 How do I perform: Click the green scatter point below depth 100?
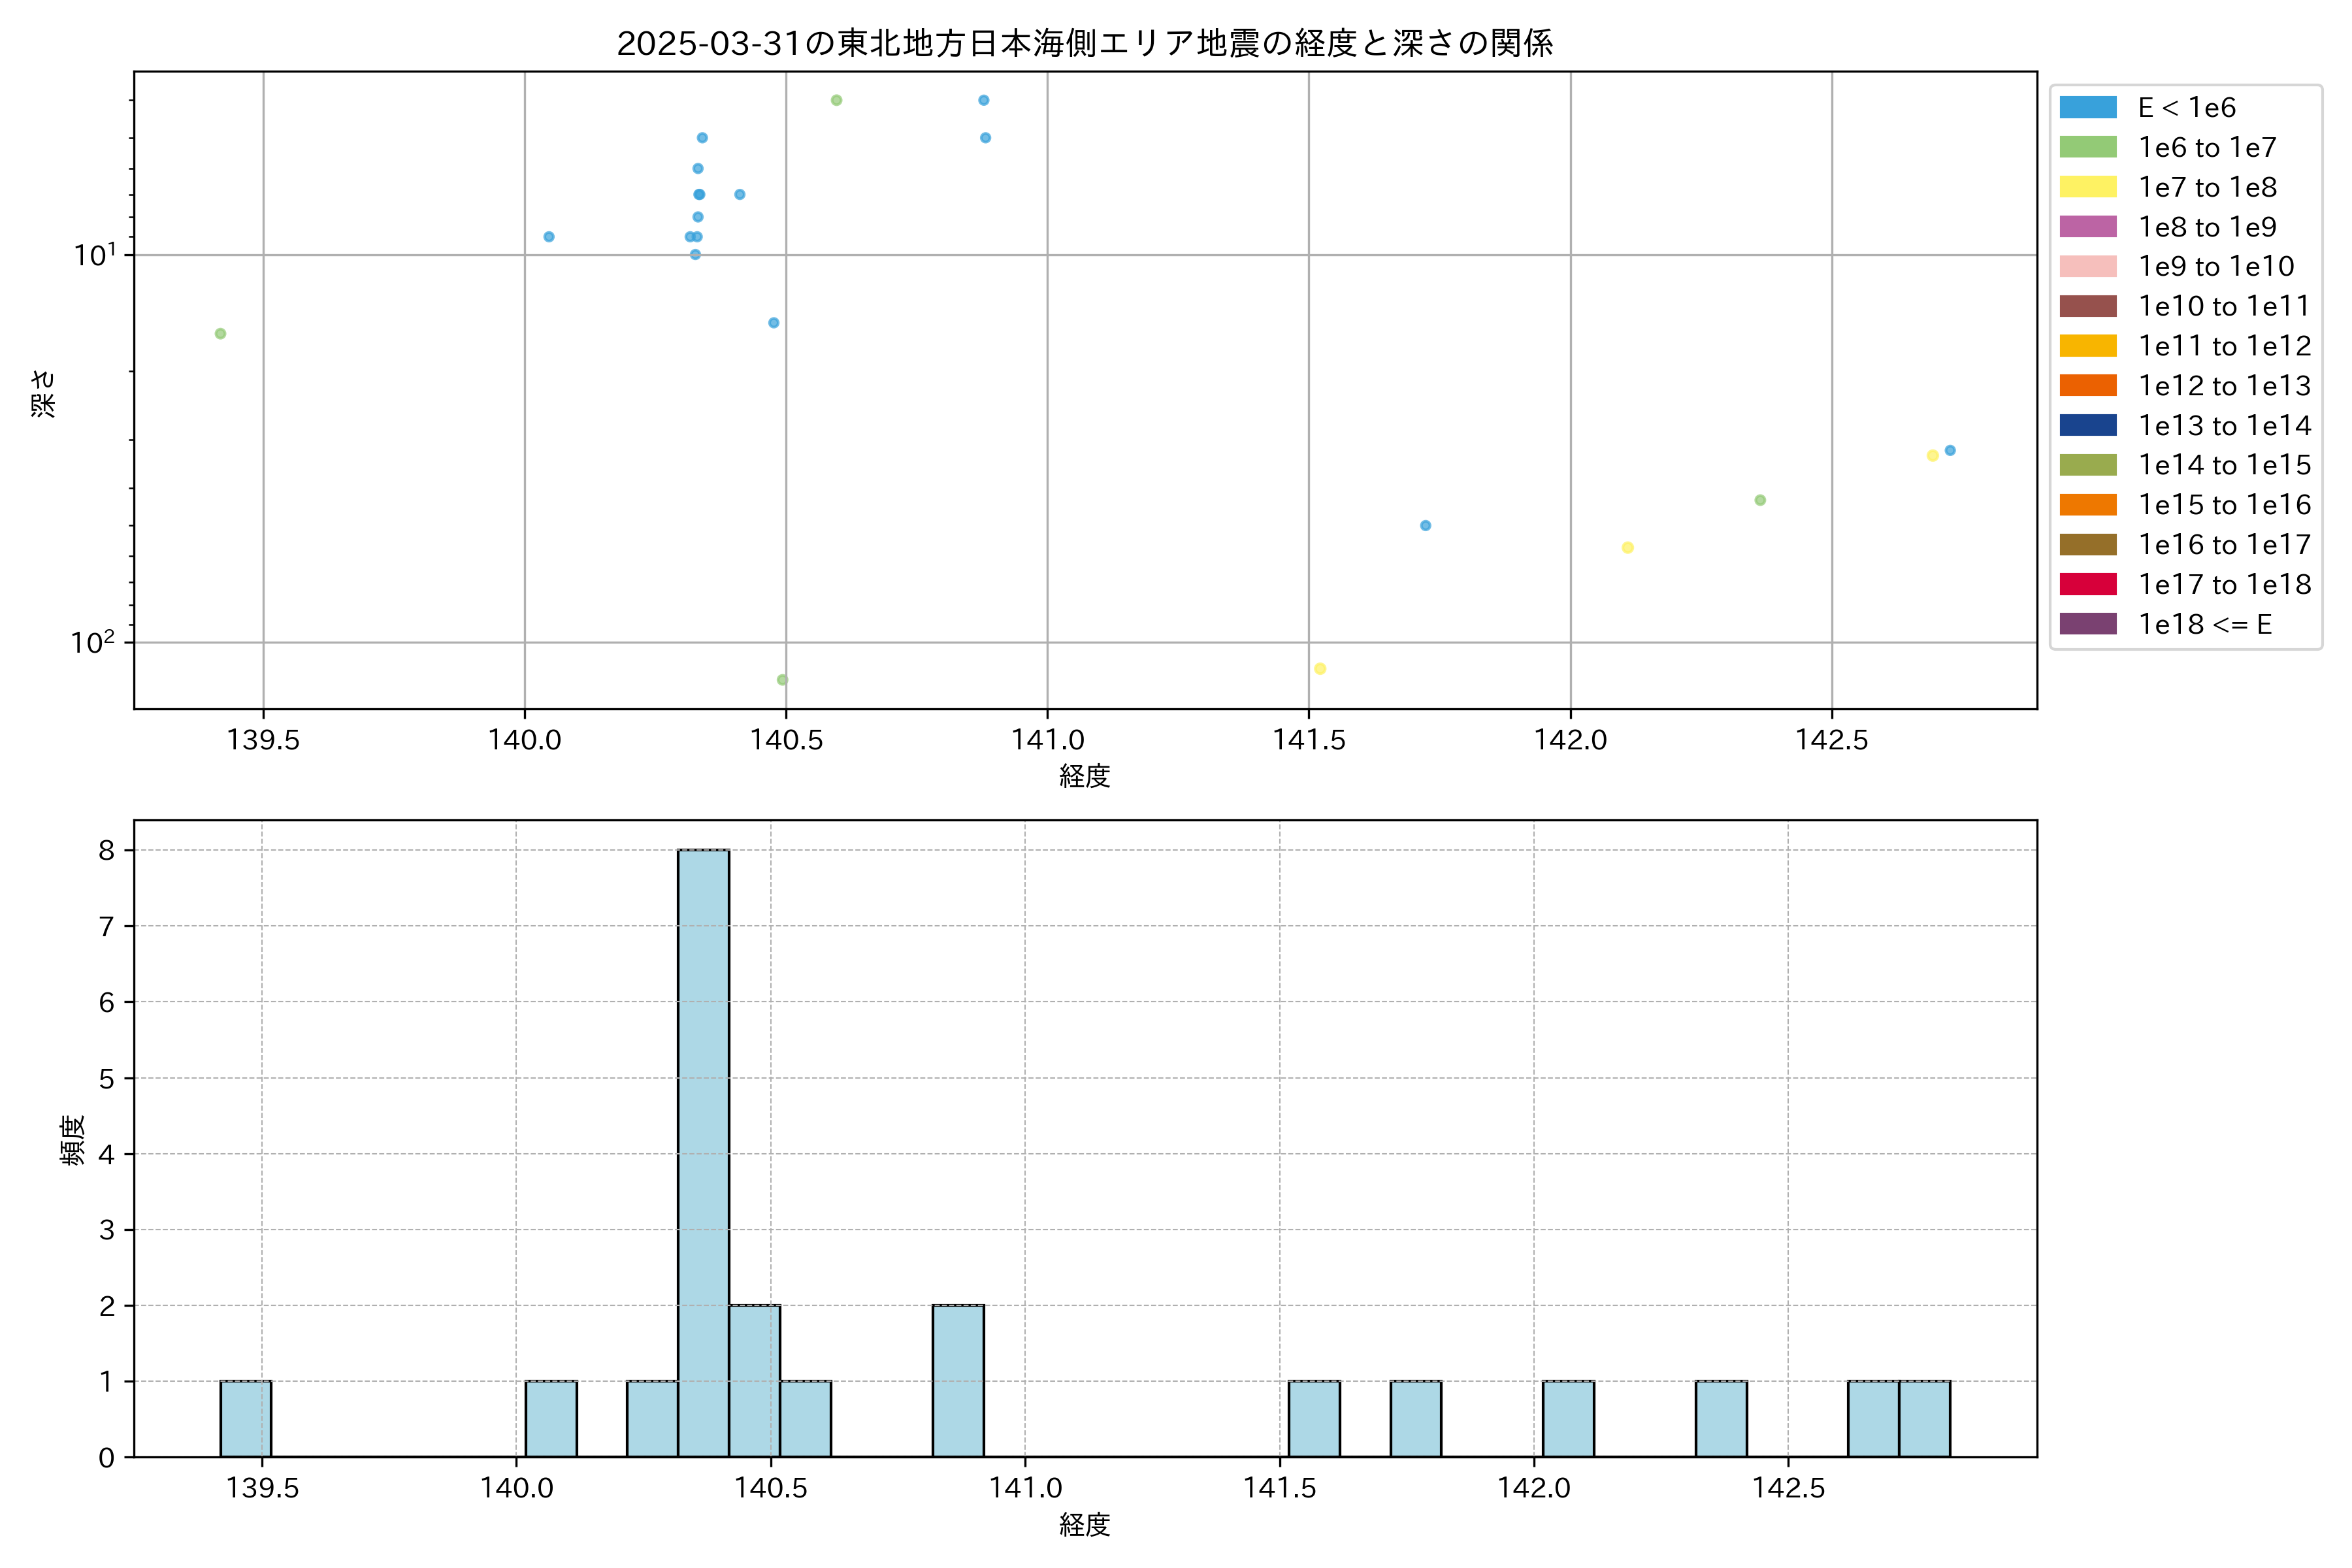tap(782, 680)
